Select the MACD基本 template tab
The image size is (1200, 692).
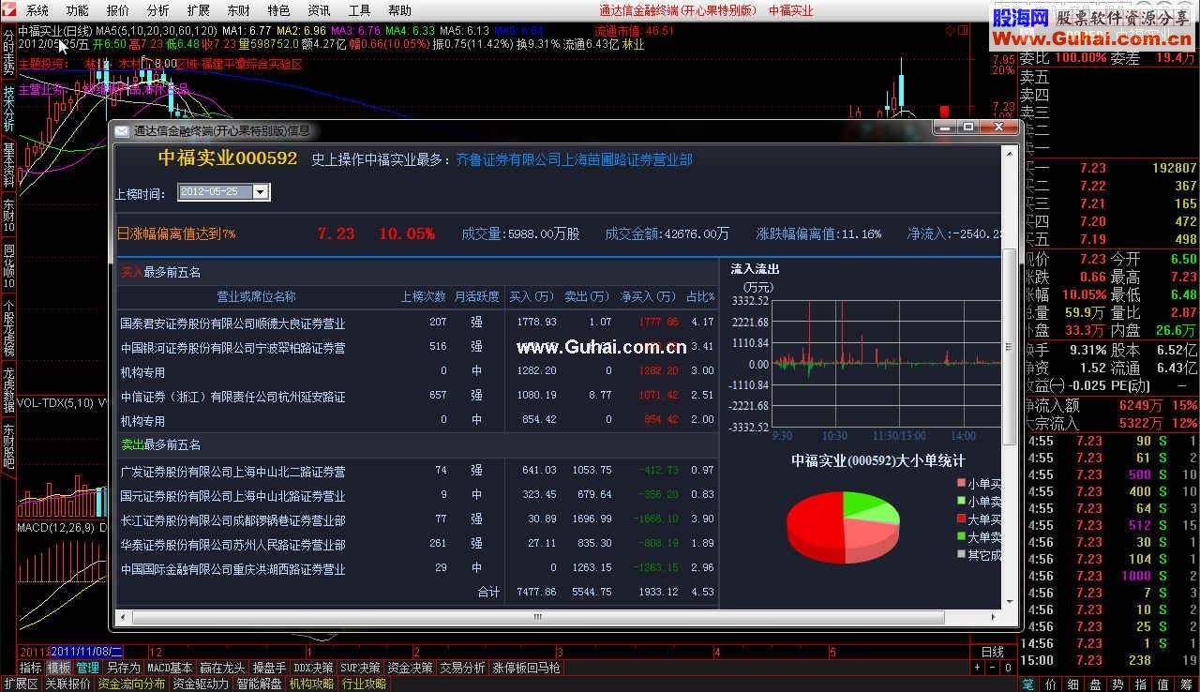[170, 668]
